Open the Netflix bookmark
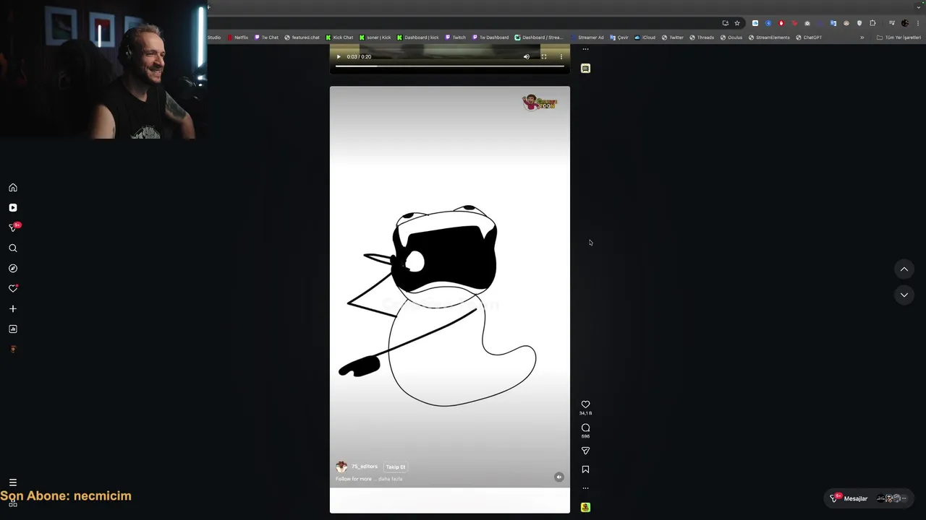This screenshot has width=926, height=520. pyautogui.click(x=238, y=38)
